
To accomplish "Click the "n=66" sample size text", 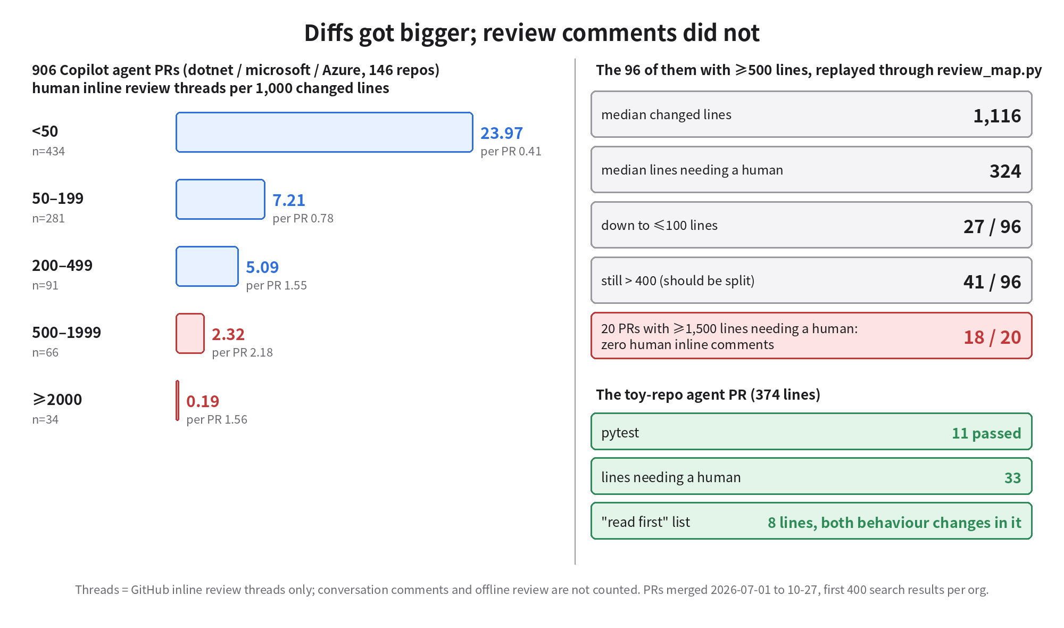I will tap(45, 352).
